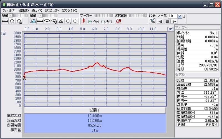Viewport: 222px width, 139px height.
Task: Click the 累積標高(+) 836m row
Action: [x=197, y=113]
